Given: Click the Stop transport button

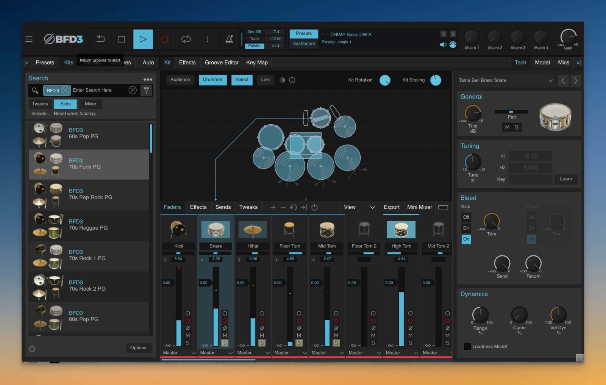Looking at the screenshot, I should [122, 39].
